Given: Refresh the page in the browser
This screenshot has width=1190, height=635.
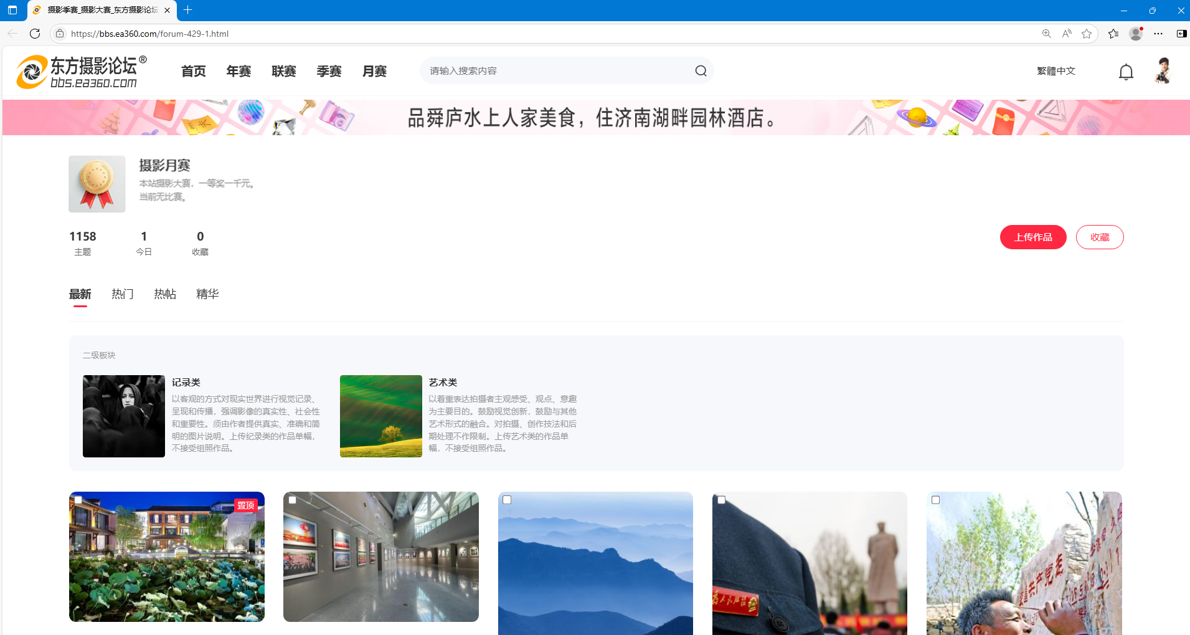Looking at the screenshot, I should 35,34.
